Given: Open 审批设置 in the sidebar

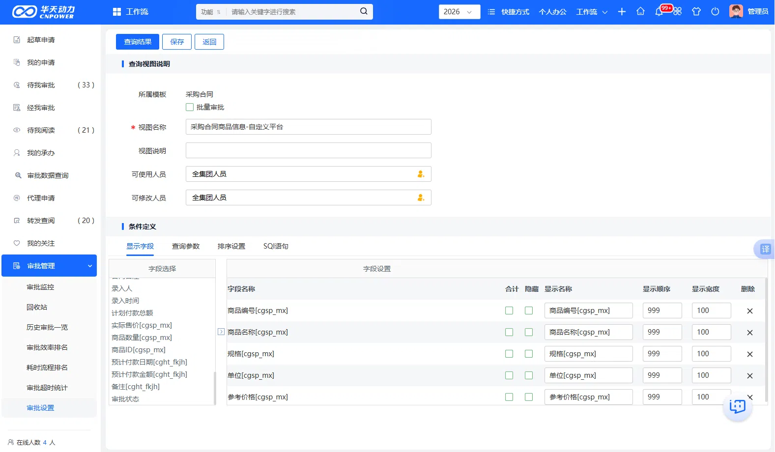Looking at the screenshot, I should pyautogui.click(x=40, y=408).
